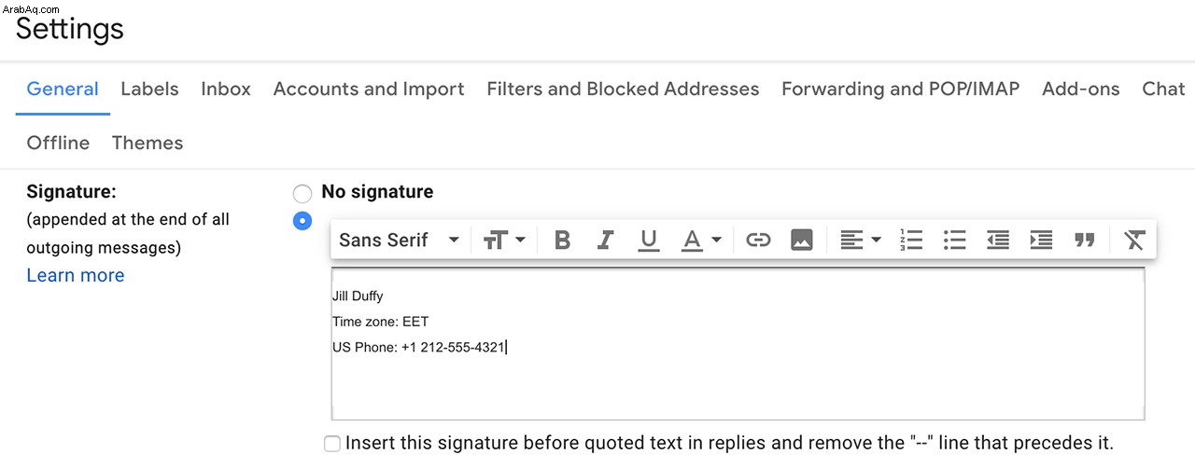1195x468 pixels.
Task: Create a numbered list in signature
Action: pyautogui.click(x=911, y=241)
